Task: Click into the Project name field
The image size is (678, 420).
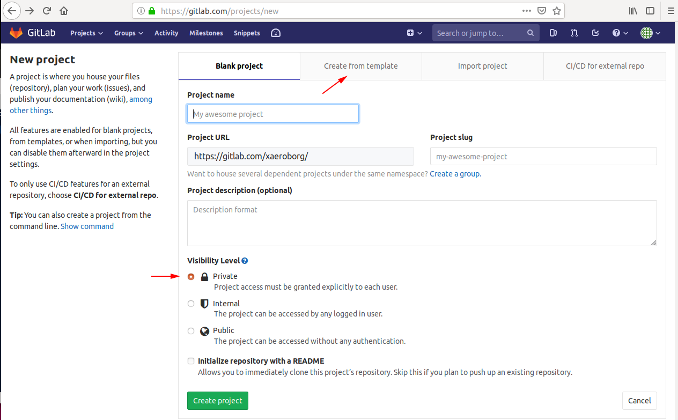Action: (272, 114)
